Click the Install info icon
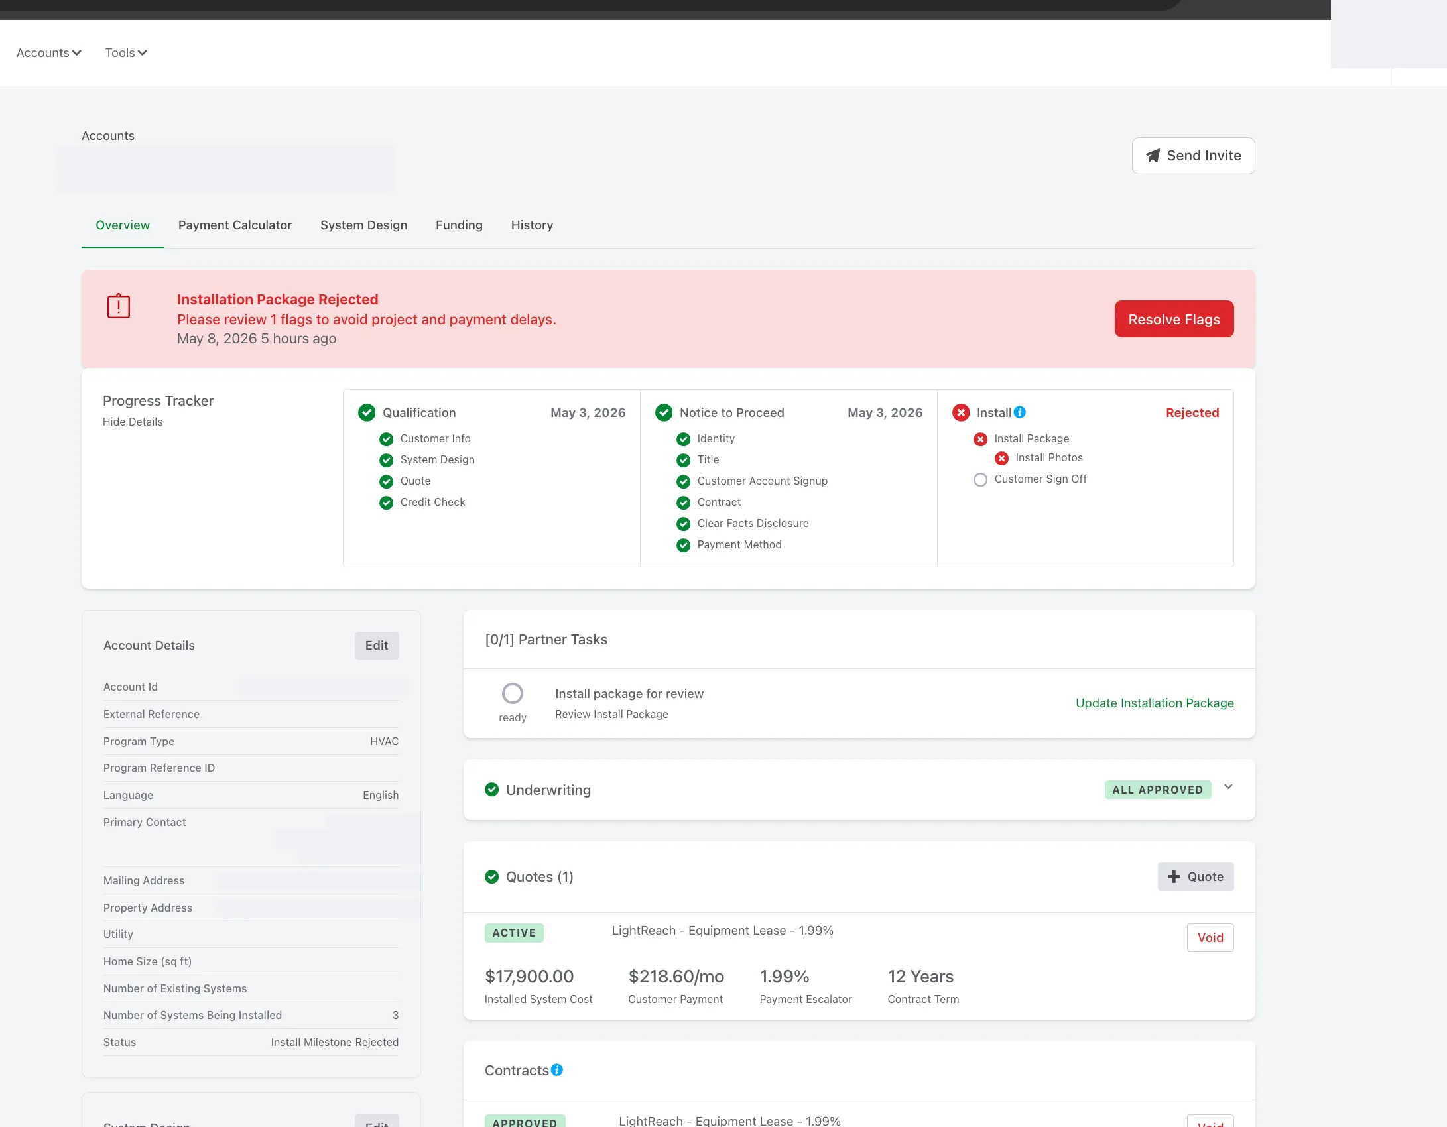The image size is (1447, 1127). tap(1020, 412)
